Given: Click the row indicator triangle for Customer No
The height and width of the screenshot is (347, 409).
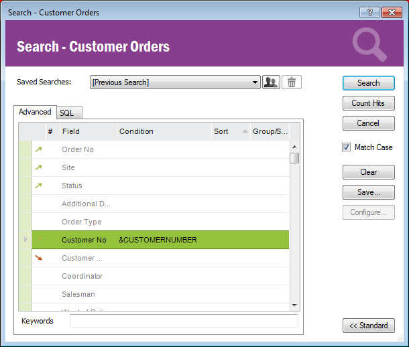Looking at the screenshot, I should [25, 240].
